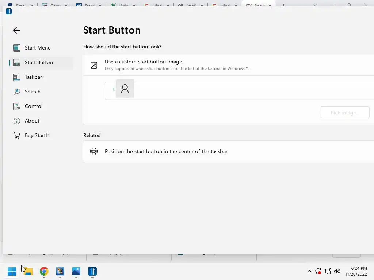The width and height of the screenshot is (374, 280).
Task: Show hidden system tray icons chevron
Action: pyautogui.click(x=309, y=271)
